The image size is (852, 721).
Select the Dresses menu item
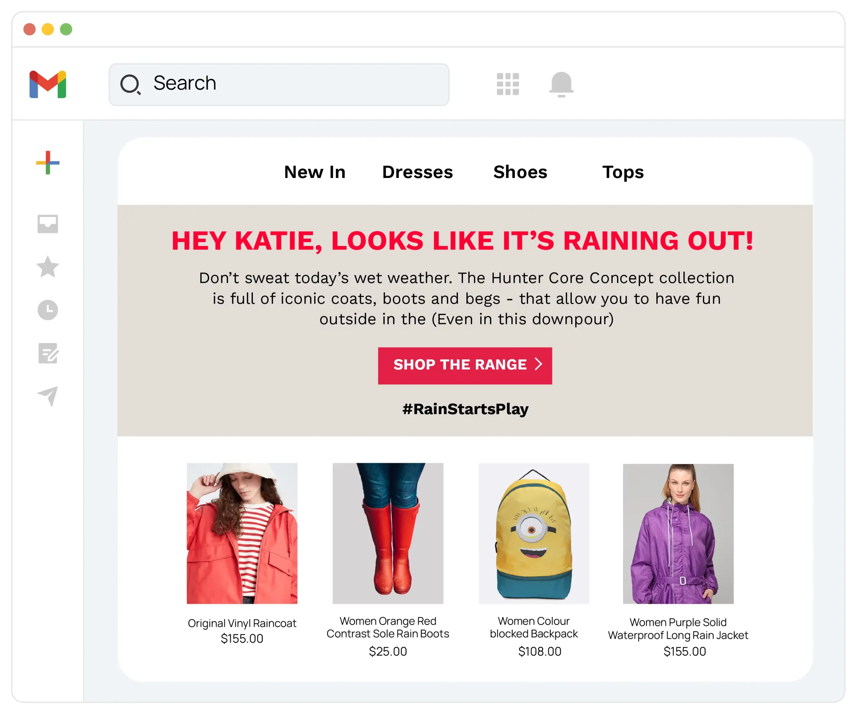417,172
